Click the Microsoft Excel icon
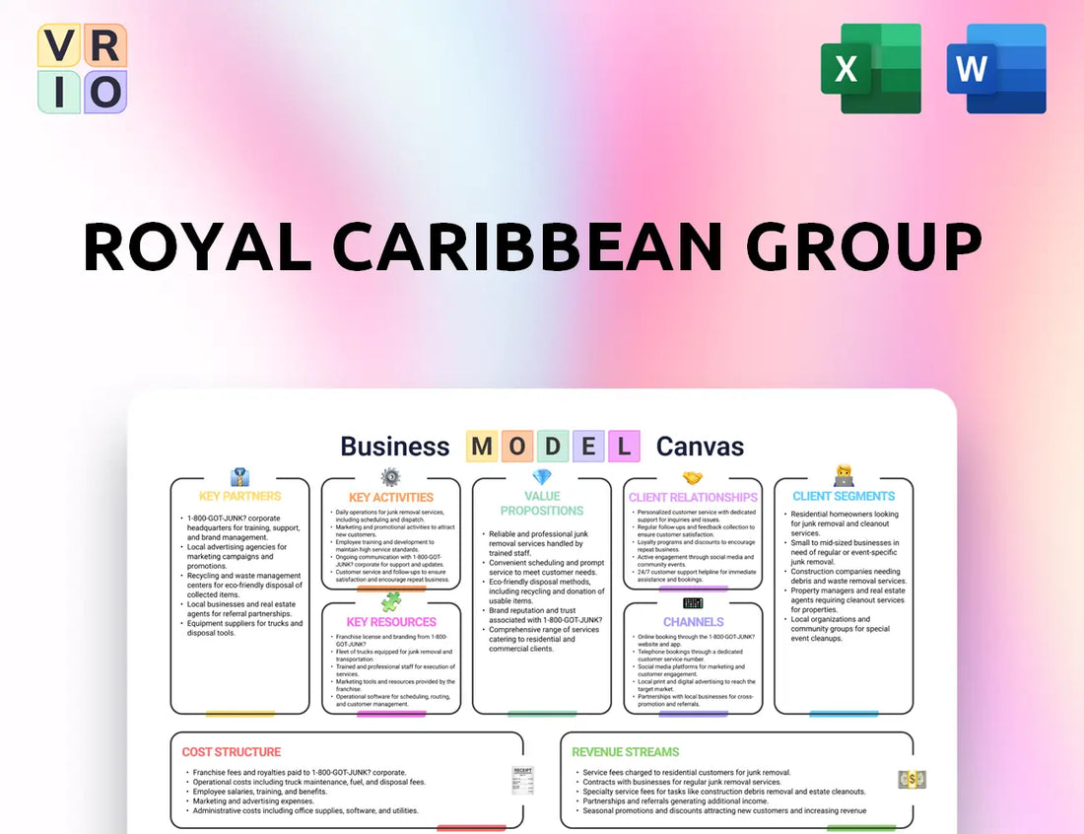1084x834 pixels. (870, 68)
